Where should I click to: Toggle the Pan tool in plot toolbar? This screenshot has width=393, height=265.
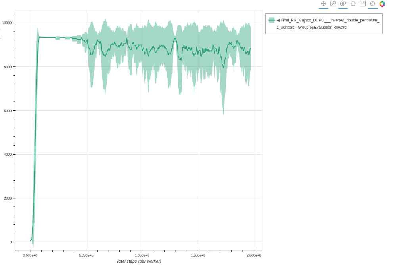pos(323,4)
